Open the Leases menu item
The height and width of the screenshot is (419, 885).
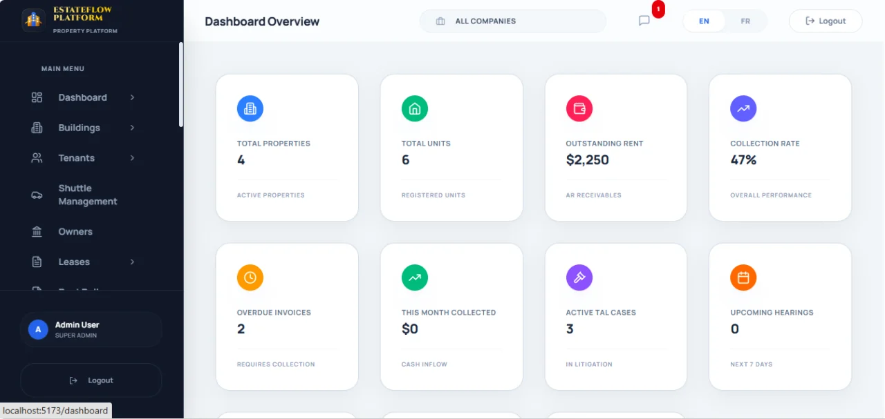pos(83,262)
